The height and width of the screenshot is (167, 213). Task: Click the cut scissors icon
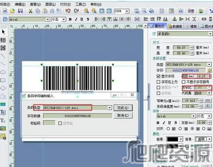31,11
